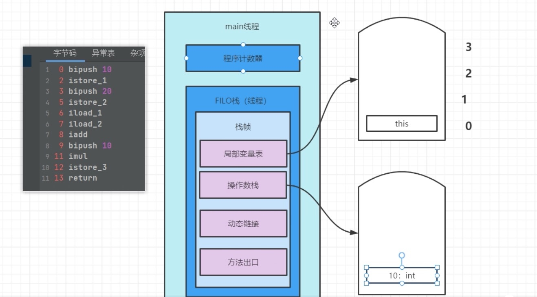This screenshot has width=537, height=297.
Task: Switch to the 异常表 tab
Action: 103,53
